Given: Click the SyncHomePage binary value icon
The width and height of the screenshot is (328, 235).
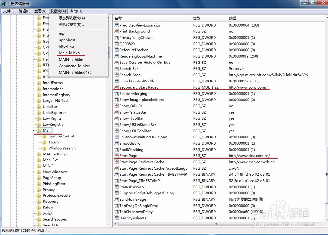Looking at the screenshot, I should (x=116, y=199).
